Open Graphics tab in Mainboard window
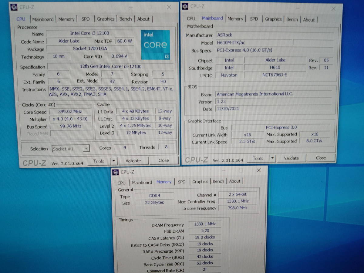 (x=273, y=19)
